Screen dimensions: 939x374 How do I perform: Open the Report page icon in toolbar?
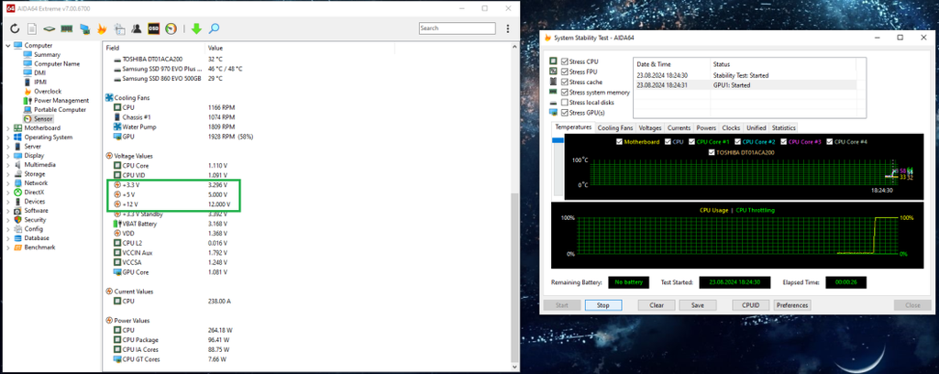coord(32,28)
